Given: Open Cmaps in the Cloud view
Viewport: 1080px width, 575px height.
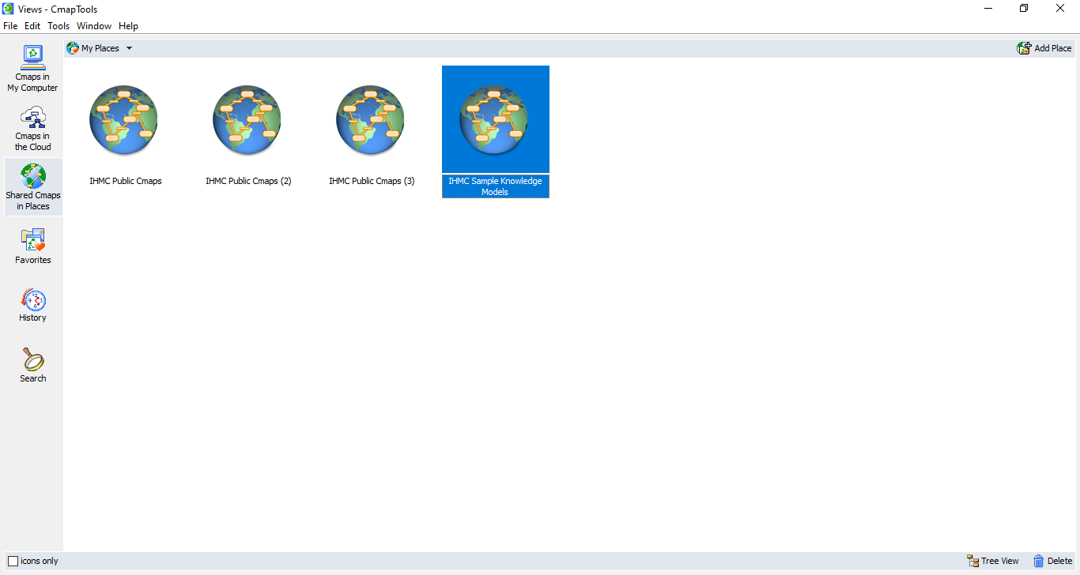Looking at the screenshot, I should (x=33, y=129).
